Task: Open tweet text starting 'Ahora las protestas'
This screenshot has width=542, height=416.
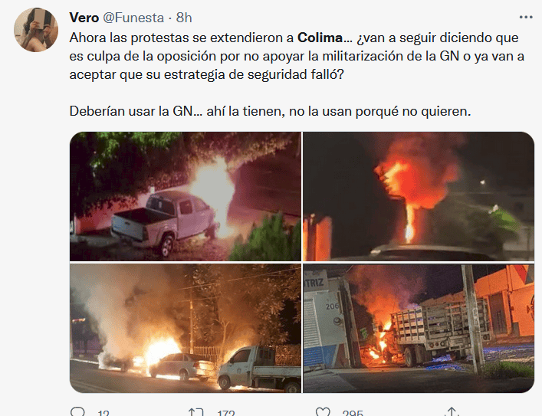Action: pyautogui.click(x=297, y=56)
